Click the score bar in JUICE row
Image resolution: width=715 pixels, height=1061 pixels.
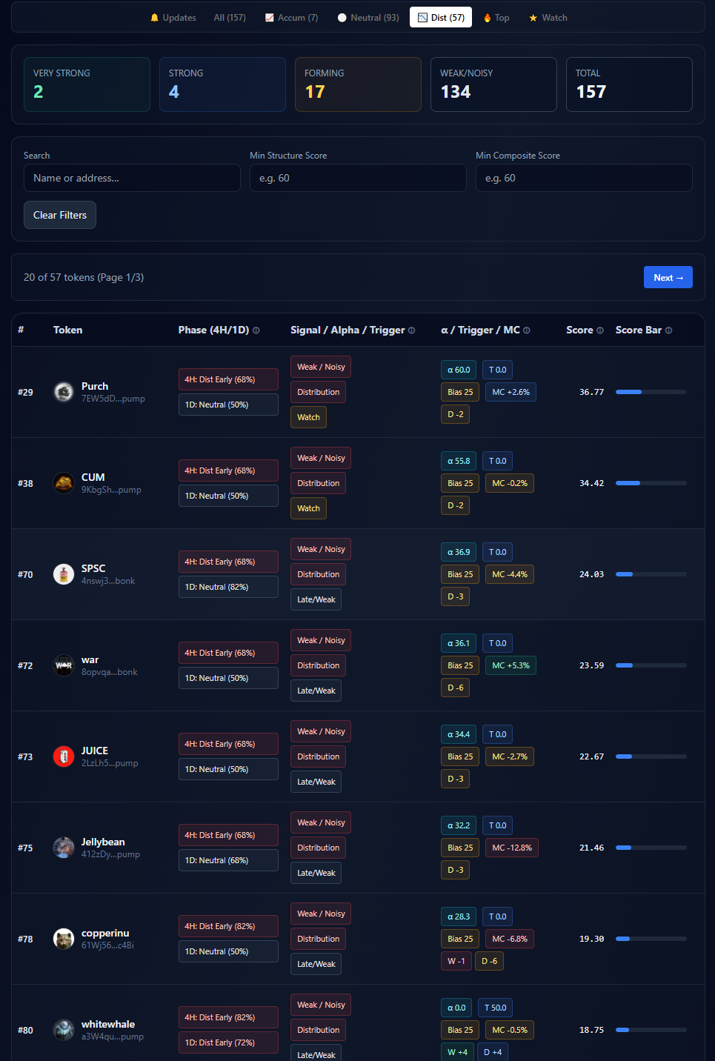(651, 756)
